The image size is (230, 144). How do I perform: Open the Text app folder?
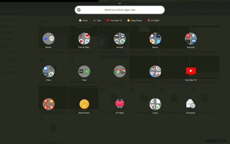pyautogui.click(x=84, y=71)
